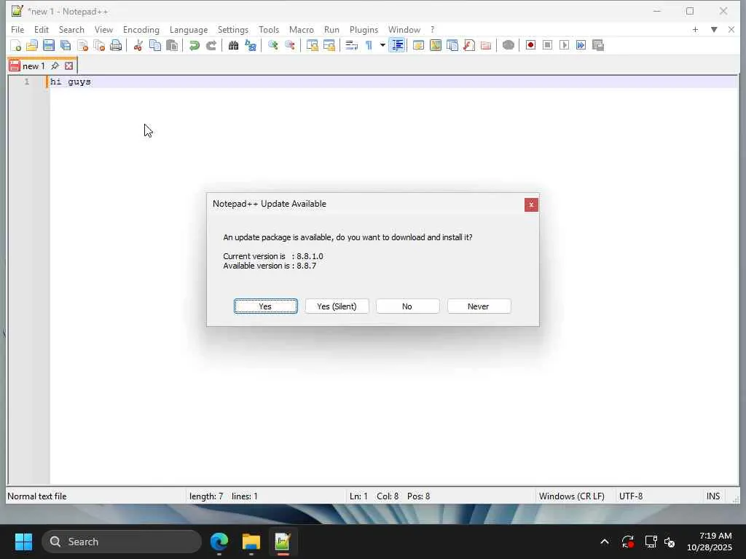Click the Function List toolbar icon
Screen dimensions: 746x559
pos(469,45)
